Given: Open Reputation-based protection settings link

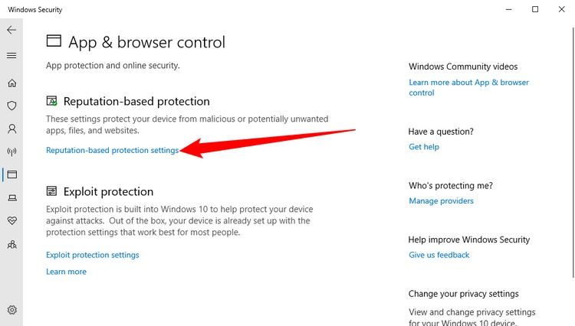Looking at the screenshot, I should click(x=112, y=151).
